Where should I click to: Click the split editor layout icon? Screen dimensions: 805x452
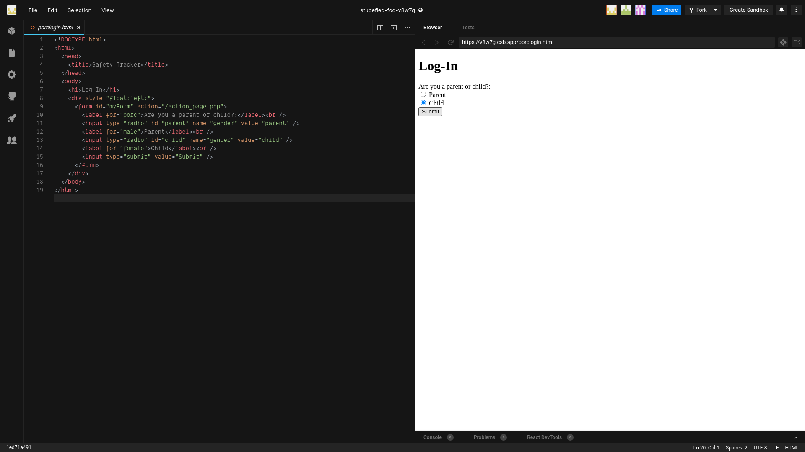pos(380,28)
